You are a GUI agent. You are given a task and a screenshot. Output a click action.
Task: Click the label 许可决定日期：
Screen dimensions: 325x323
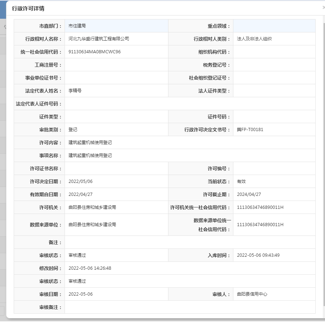pos(46,181)
